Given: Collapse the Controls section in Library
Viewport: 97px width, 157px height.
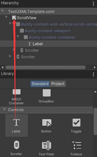Looking at the screenshot, I should point(4,109).
